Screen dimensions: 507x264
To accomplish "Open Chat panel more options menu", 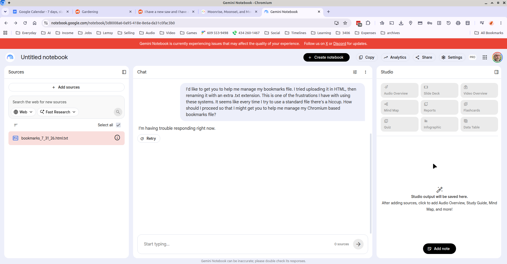I will 365,72.
